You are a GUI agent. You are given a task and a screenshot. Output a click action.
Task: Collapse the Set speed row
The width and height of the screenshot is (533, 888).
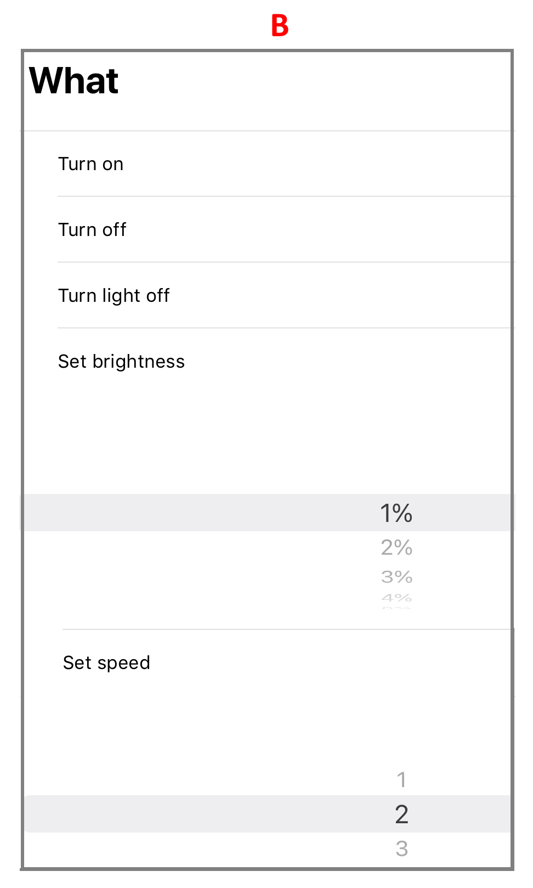(268, 662)
